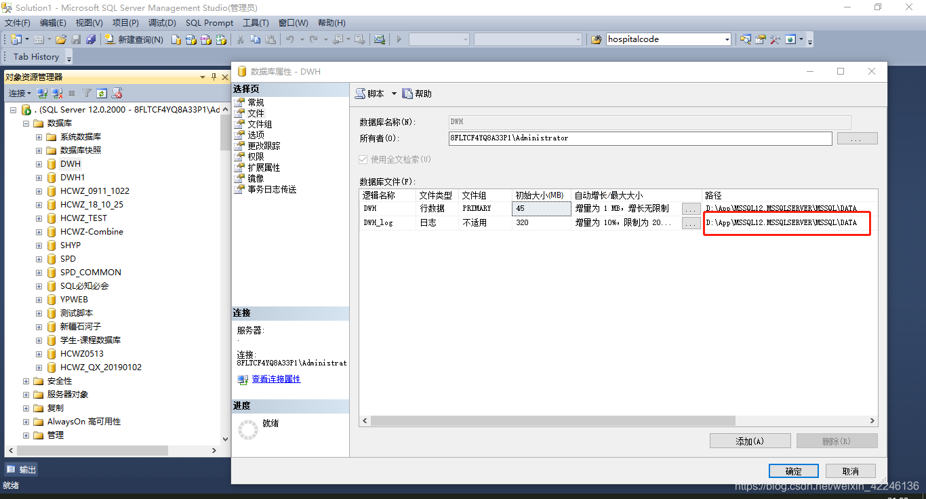
Task: Expand the DWH1 database node
Action: coord(39,178)
